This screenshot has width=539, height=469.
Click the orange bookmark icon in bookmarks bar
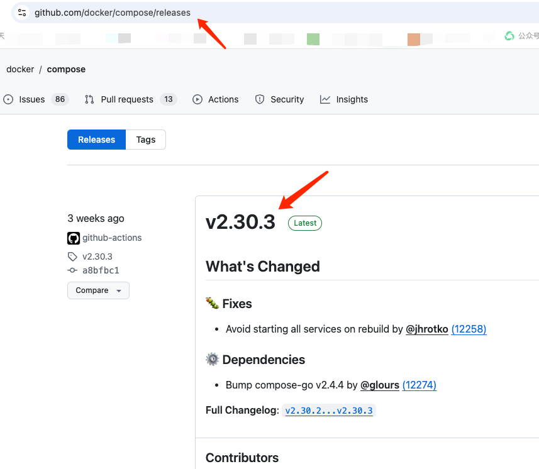tap(414, 40)
